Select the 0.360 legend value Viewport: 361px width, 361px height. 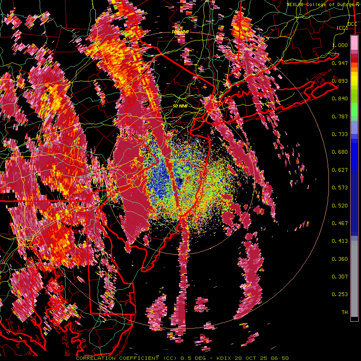(340, 259)
